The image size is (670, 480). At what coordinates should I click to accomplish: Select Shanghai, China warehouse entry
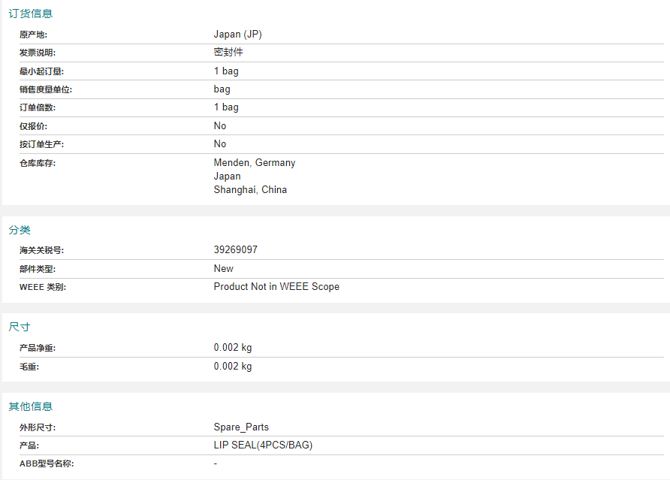point(250,190)
